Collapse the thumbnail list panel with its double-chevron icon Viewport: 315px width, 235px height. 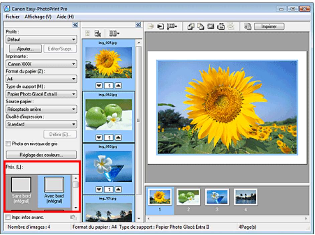[x=138, y=25]
